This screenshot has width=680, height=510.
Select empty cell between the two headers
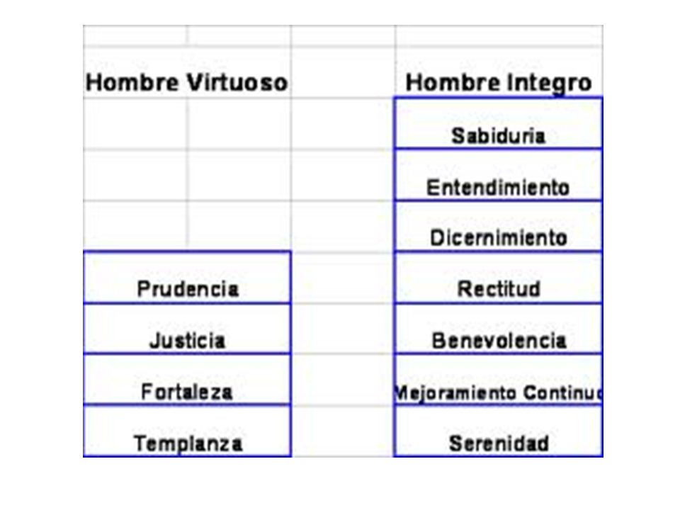[343, 72]
